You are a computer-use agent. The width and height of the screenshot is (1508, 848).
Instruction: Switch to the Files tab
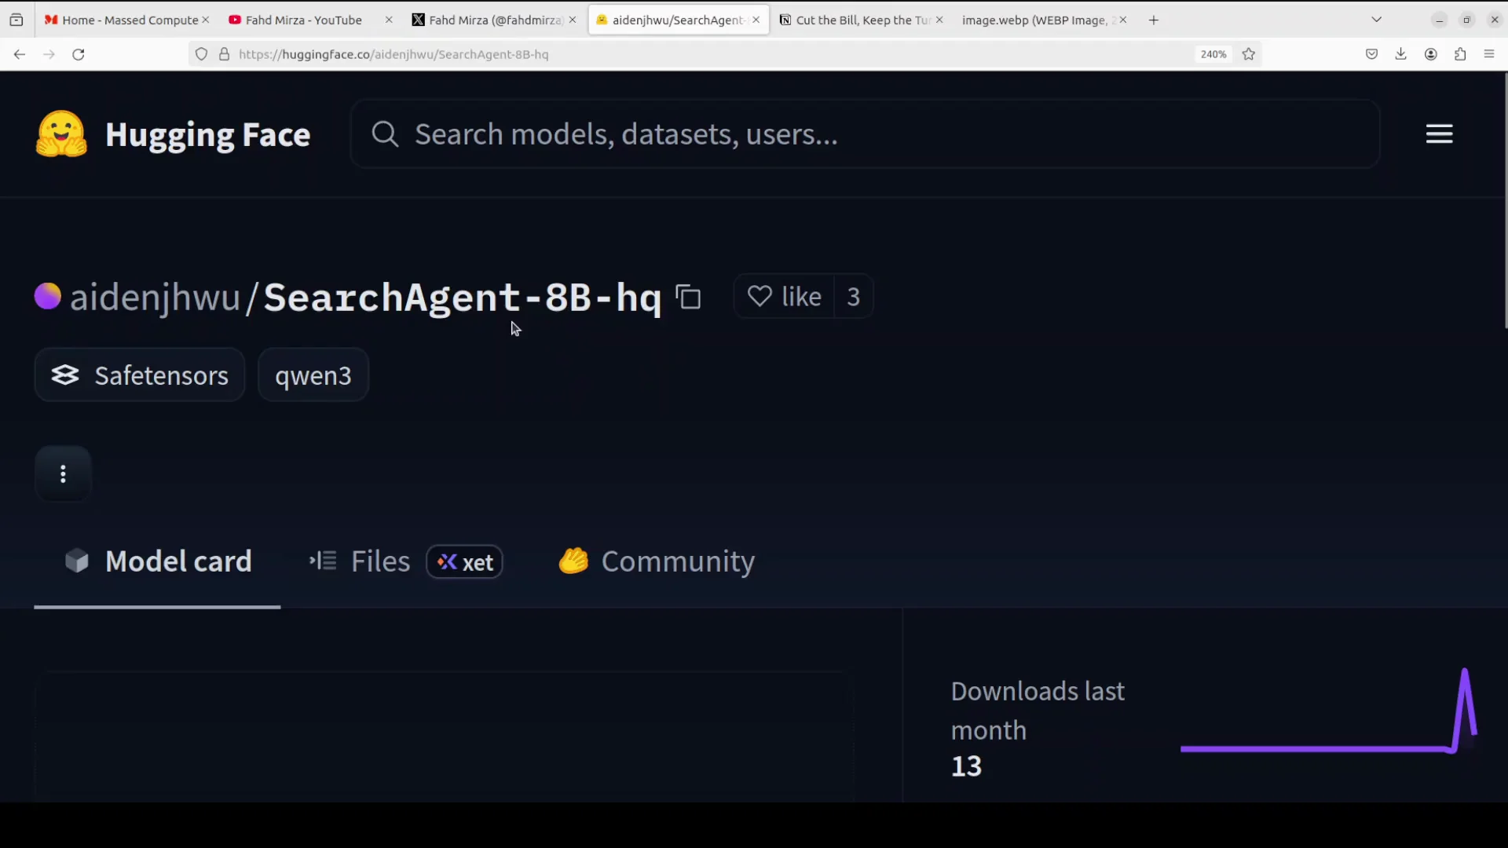pos(380,562)
